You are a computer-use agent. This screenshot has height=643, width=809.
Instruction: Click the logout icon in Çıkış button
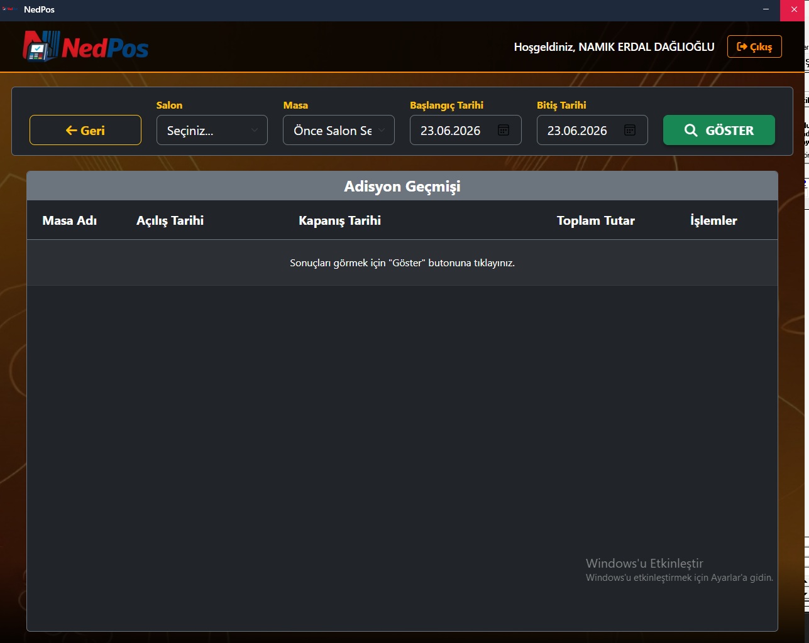click(742, 46)
